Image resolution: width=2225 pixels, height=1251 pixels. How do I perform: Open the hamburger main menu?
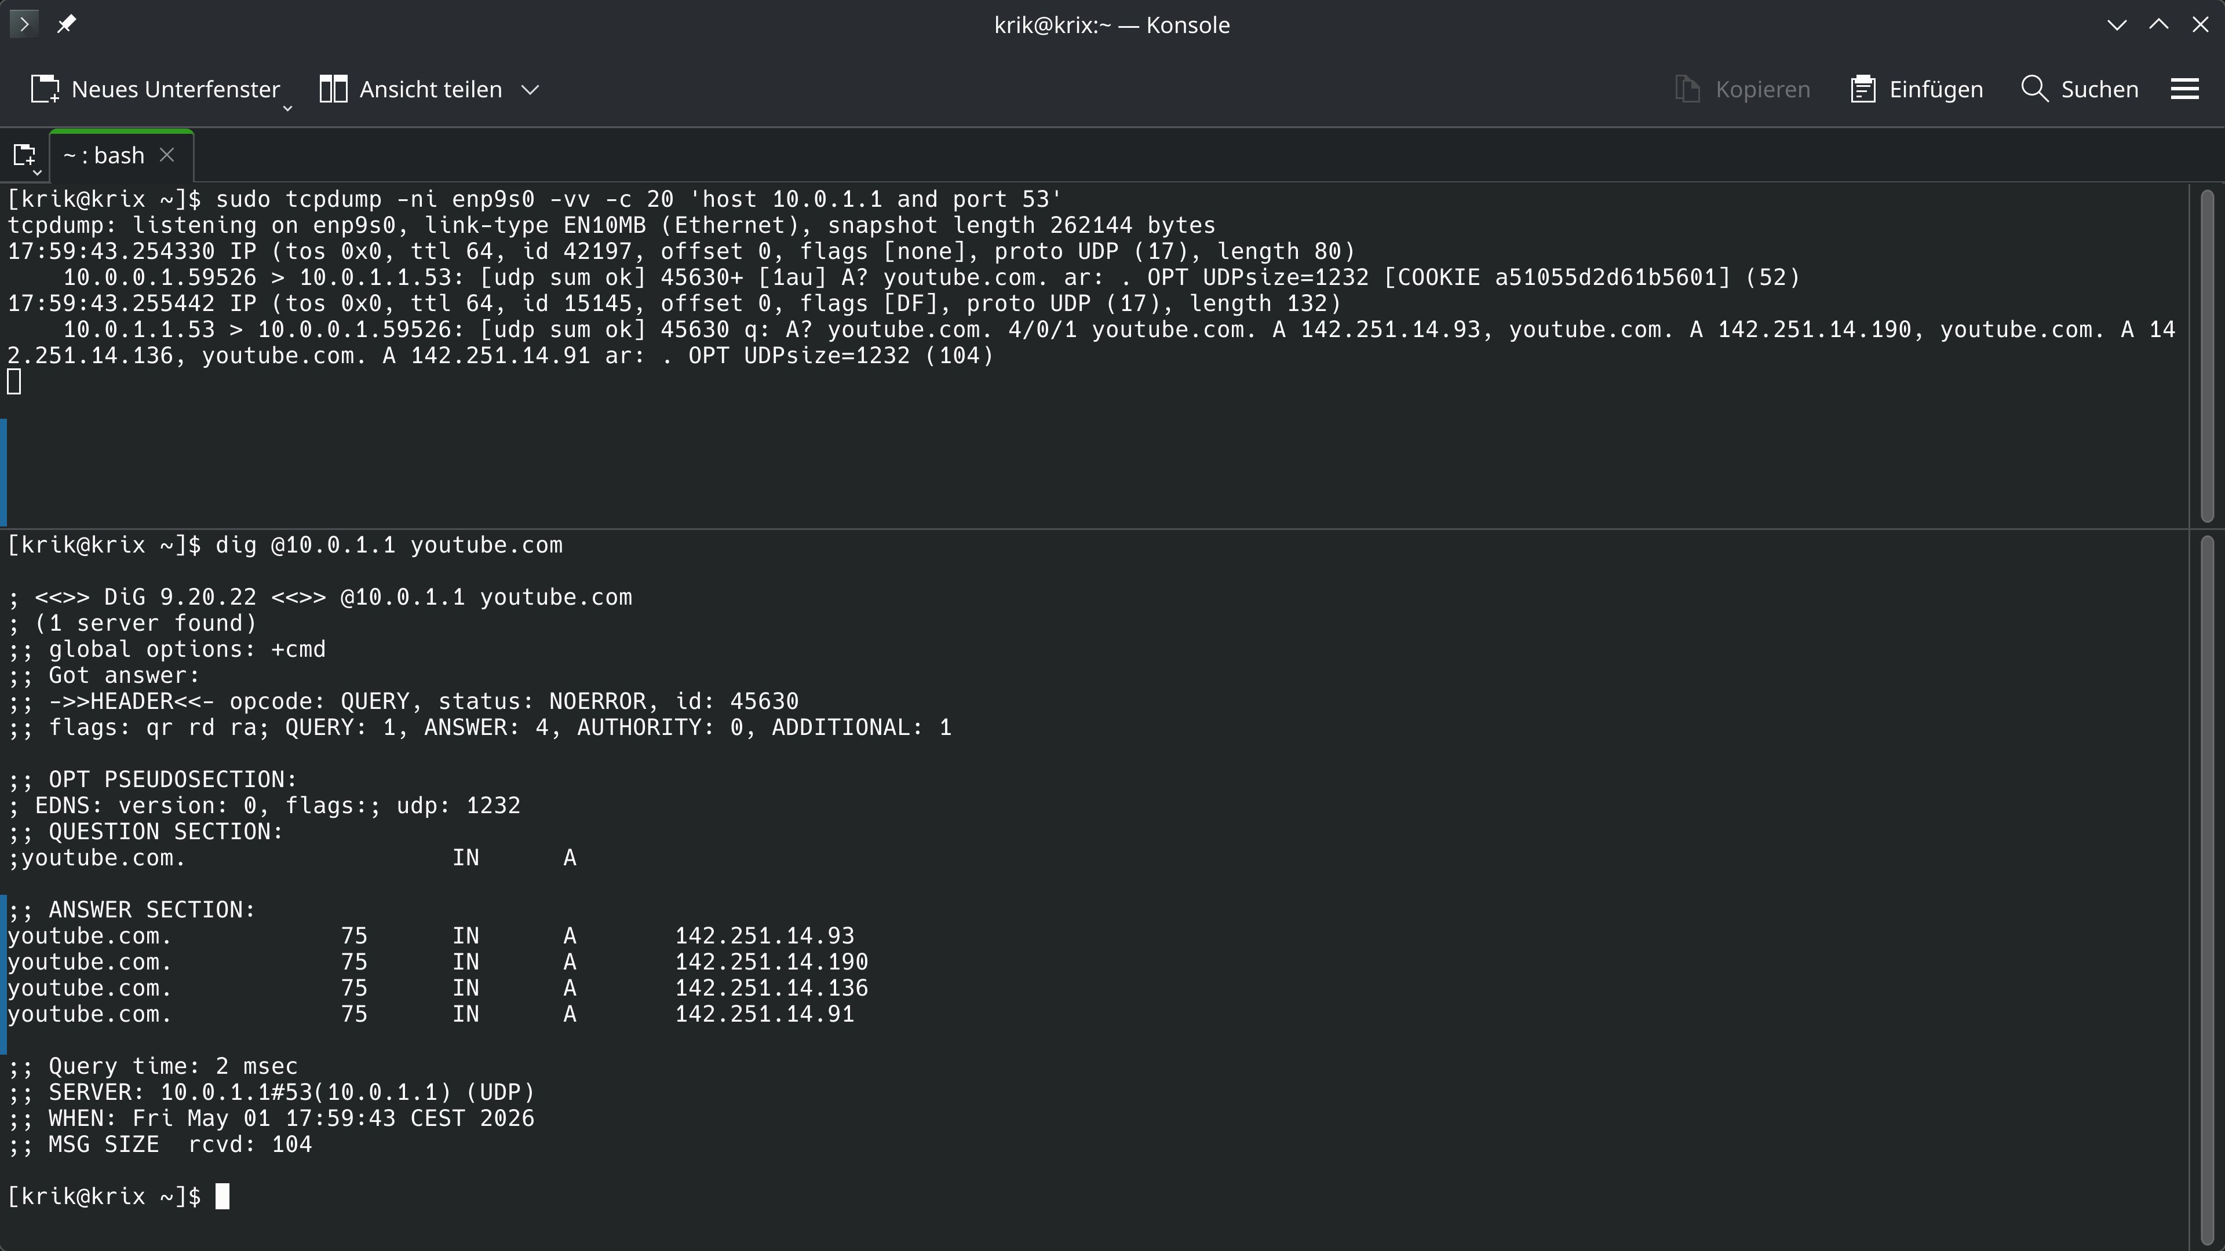tap(2184, 89)
